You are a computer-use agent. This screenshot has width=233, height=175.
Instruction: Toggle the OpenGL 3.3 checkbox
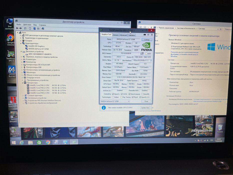point(140,97)
